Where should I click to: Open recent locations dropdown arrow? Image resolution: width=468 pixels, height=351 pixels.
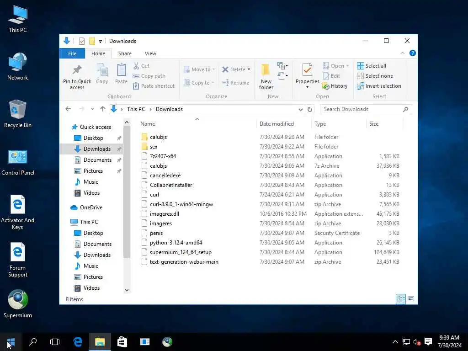coord(92,109)
